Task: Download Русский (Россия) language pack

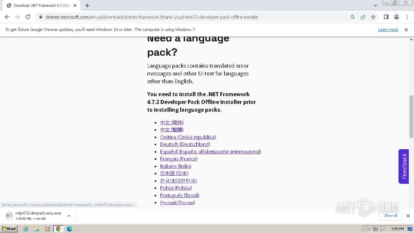Action: tap(177, 203)
